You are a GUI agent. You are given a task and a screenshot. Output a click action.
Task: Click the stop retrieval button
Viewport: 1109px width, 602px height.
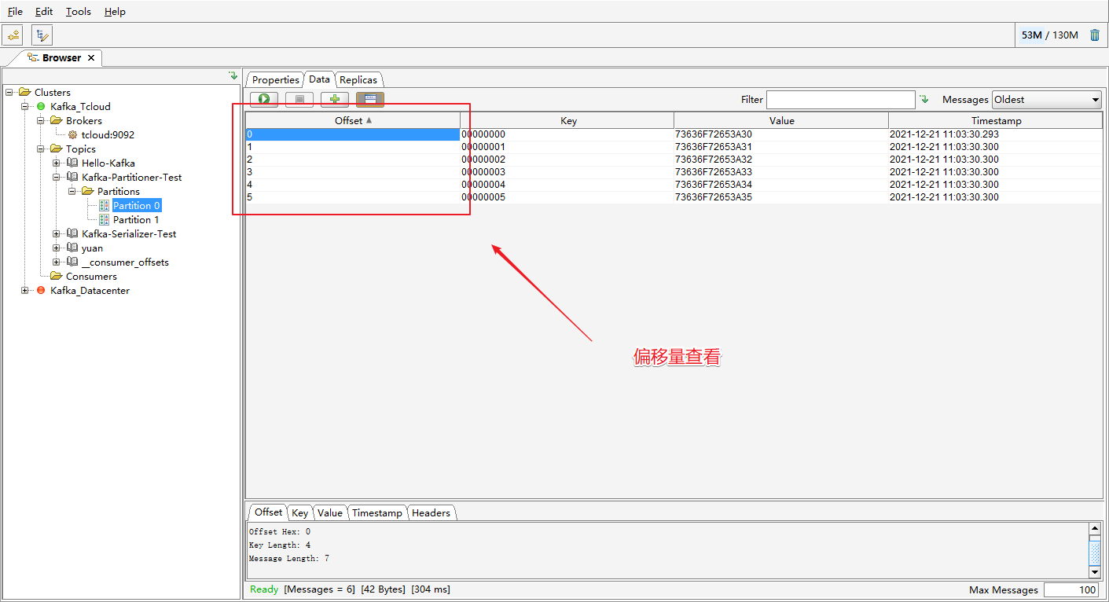tap(299, 100)
